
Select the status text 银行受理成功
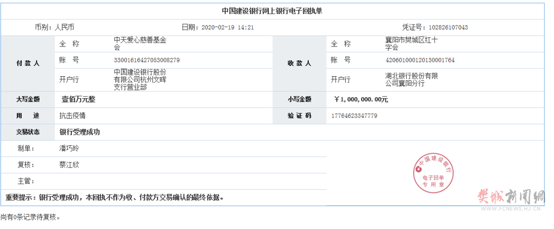point(80,132)
